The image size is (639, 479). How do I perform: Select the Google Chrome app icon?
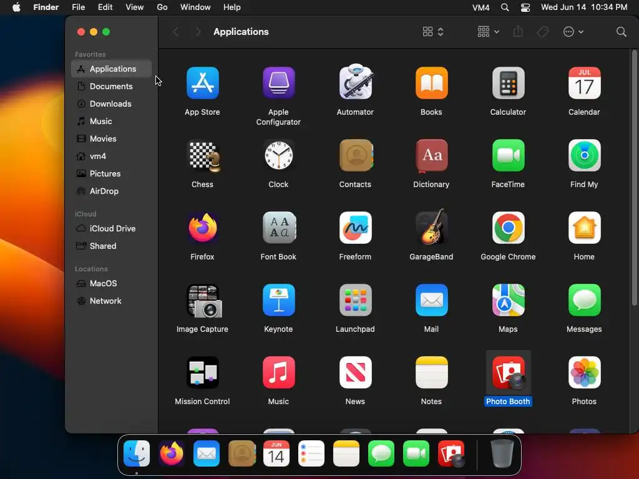(508, 228)
